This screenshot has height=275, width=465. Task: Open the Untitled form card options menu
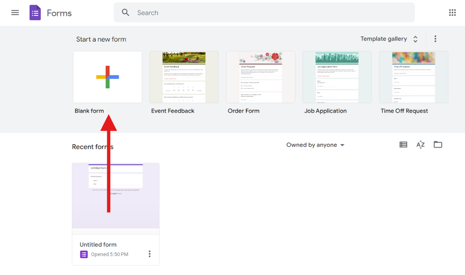point(150,254)
